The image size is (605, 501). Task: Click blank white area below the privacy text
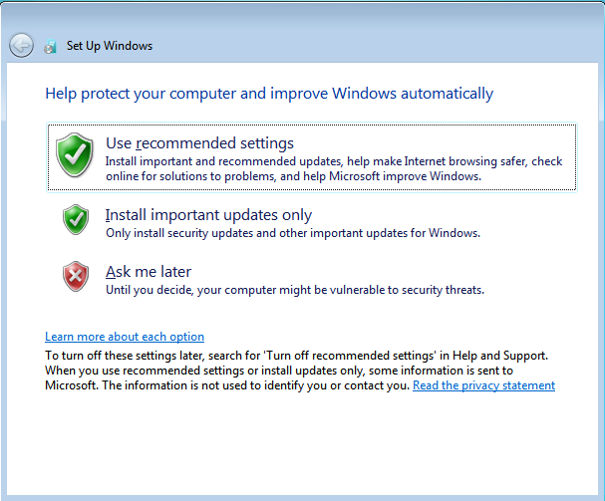coord(303,443)
